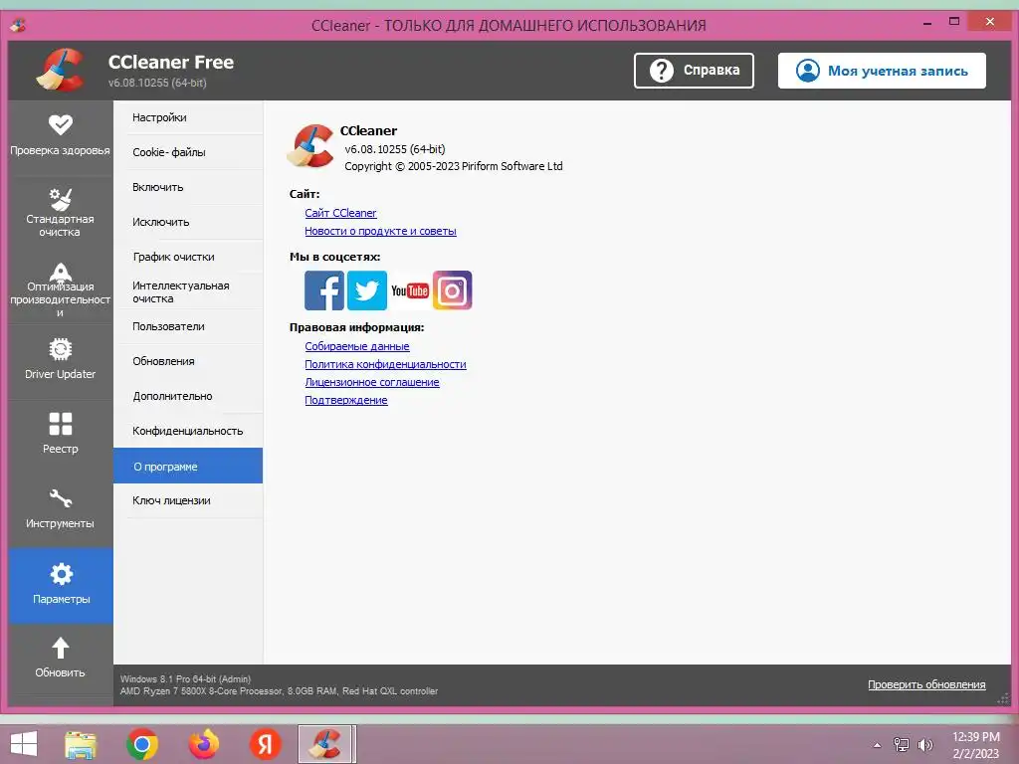The width and height of the screenshot is (1019, 764).
Task: Open the Проверка здоровья heart icon
Action: 61,124
